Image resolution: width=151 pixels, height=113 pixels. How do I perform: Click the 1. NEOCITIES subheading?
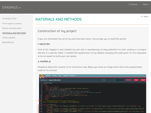(x=44, y=44)
